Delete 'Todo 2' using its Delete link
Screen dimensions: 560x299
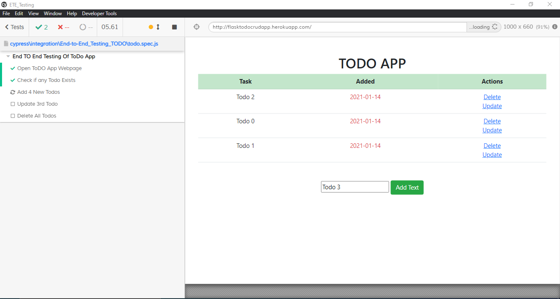pyautogui.click(x=492, y=97)
